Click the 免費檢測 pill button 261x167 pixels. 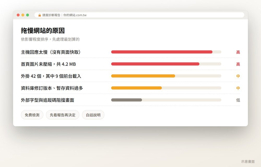coord(32,115)
